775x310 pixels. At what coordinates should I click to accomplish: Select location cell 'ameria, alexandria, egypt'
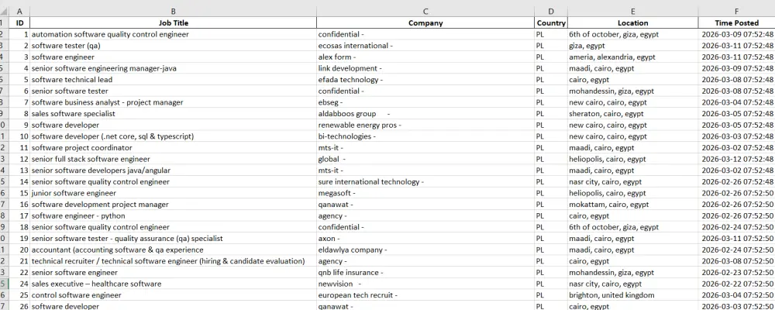click(633, 57)
